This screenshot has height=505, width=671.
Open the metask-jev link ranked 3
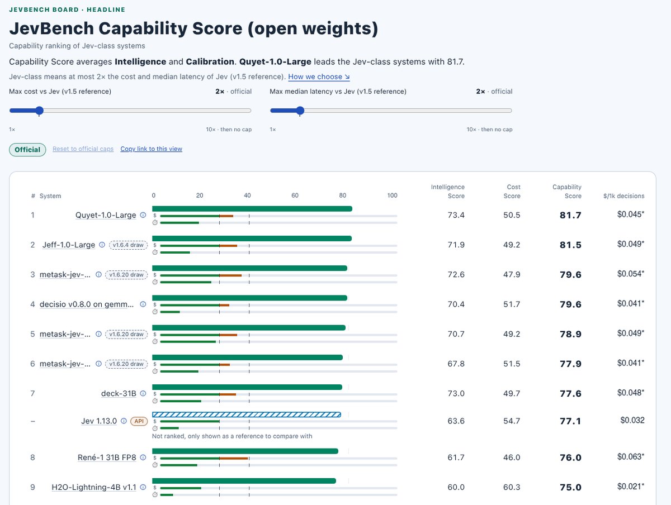[65, 274]
